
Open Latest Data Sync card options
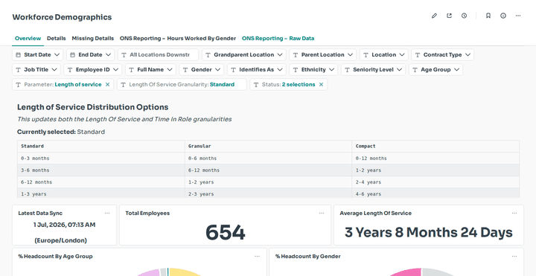pyautogui.click(x=107, y=214)
